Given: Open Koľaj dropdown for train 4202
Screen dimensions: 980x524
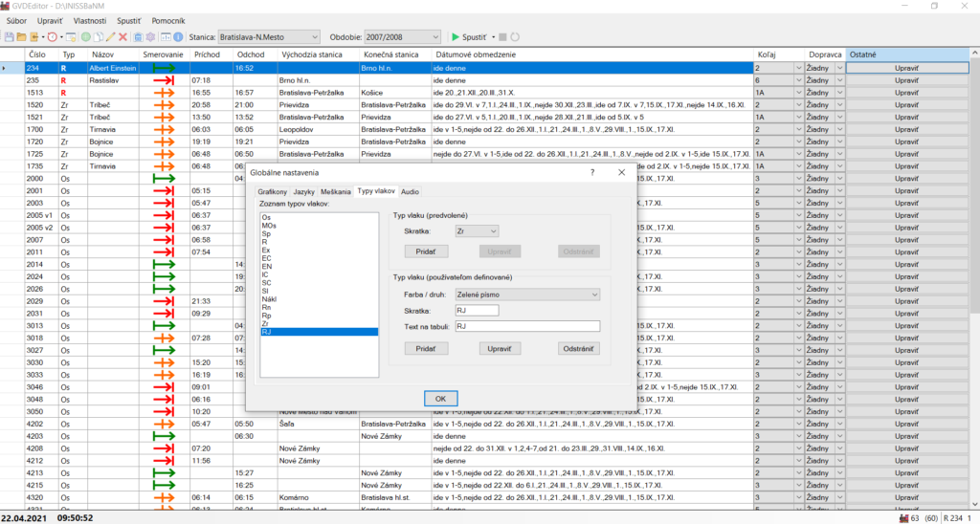Looking at the screenshot, I should coord(798,424).
